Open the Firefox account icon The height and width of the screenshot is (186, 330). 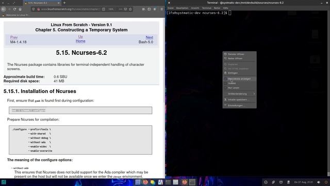(155, 9)
